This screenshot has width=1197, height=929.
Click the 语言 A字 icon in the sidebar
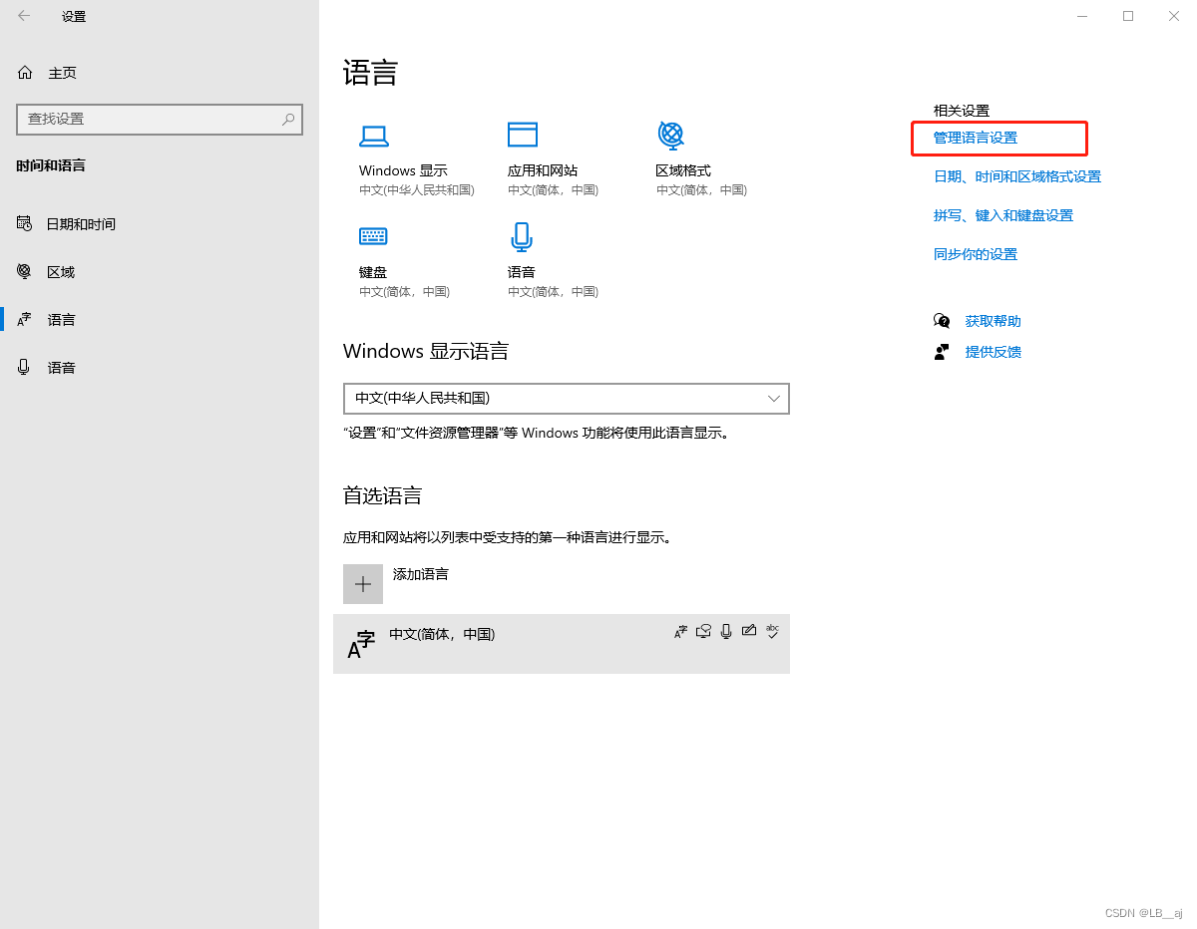24,320
